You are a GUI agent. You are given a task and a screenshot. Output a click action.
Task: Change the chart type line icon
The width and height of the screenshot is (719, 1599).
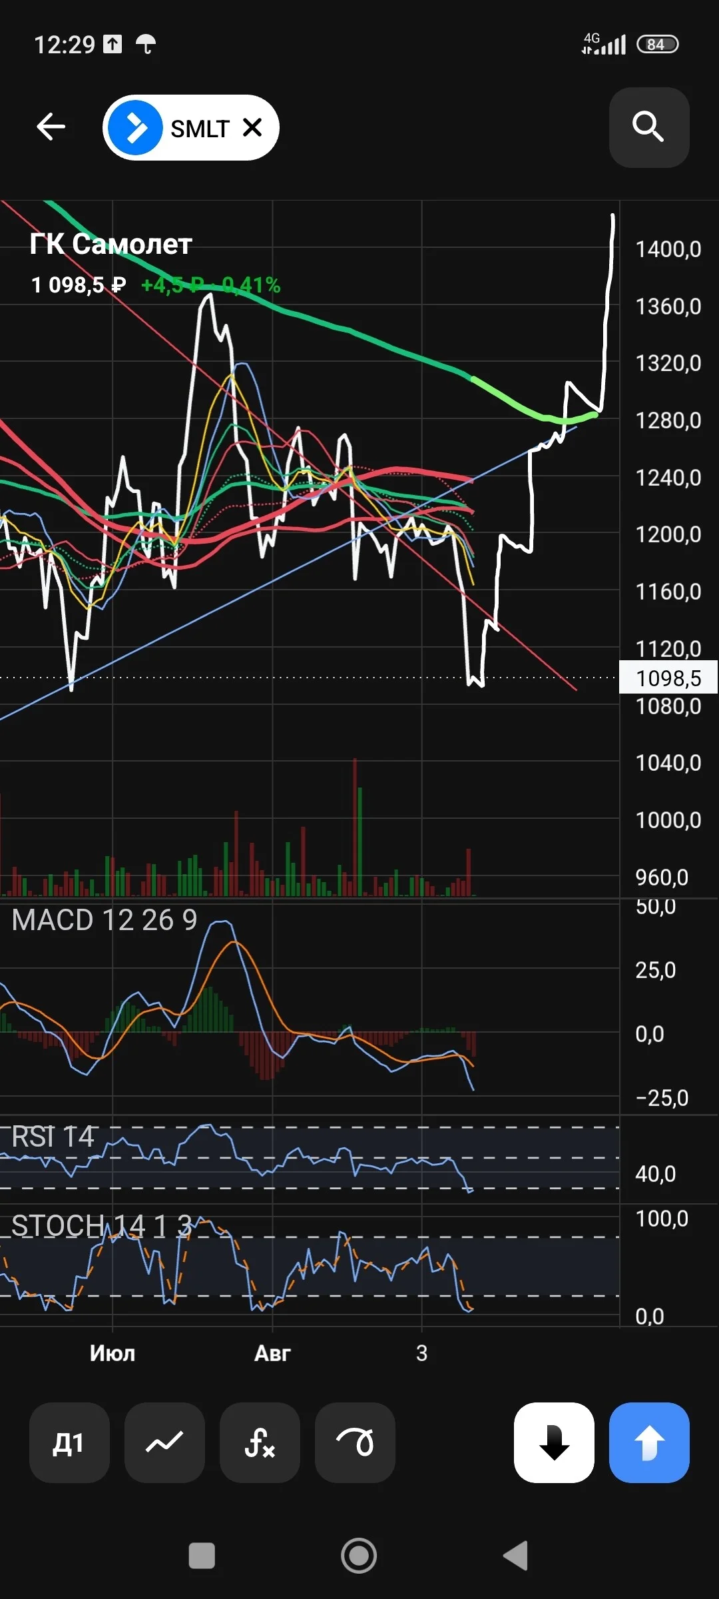click(164, 1442)
